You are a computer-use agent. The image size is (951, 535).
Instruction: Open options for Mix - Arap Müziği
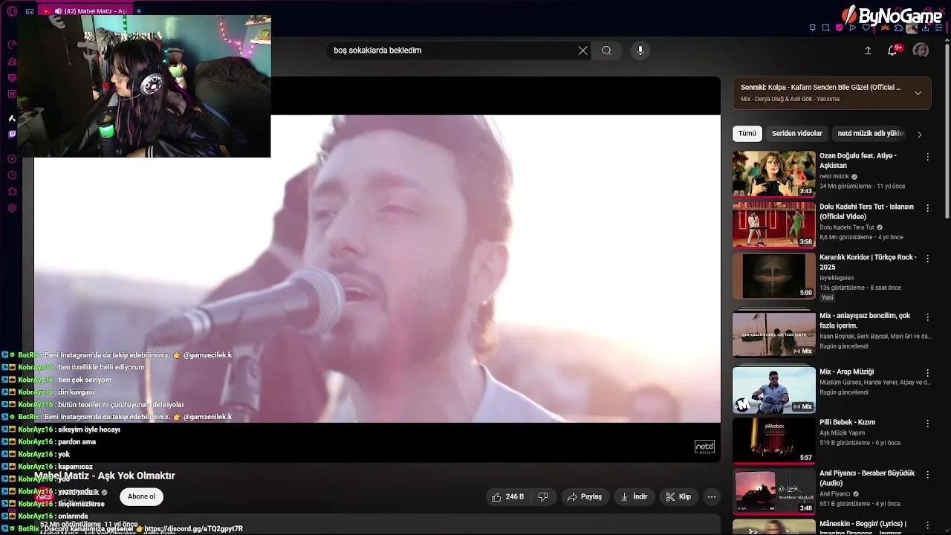(927, 372)
